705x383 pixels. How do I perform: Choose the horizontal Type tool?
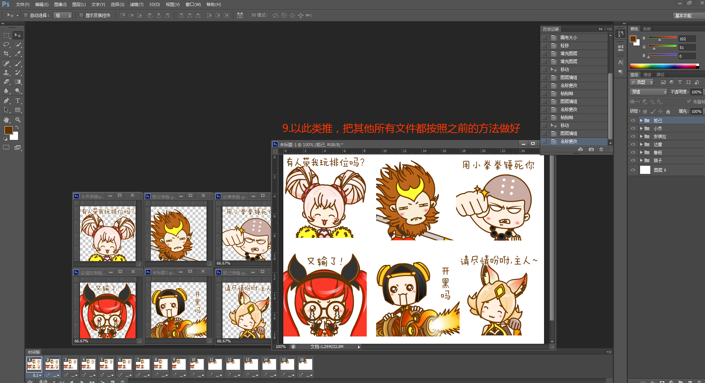(18, 101)
